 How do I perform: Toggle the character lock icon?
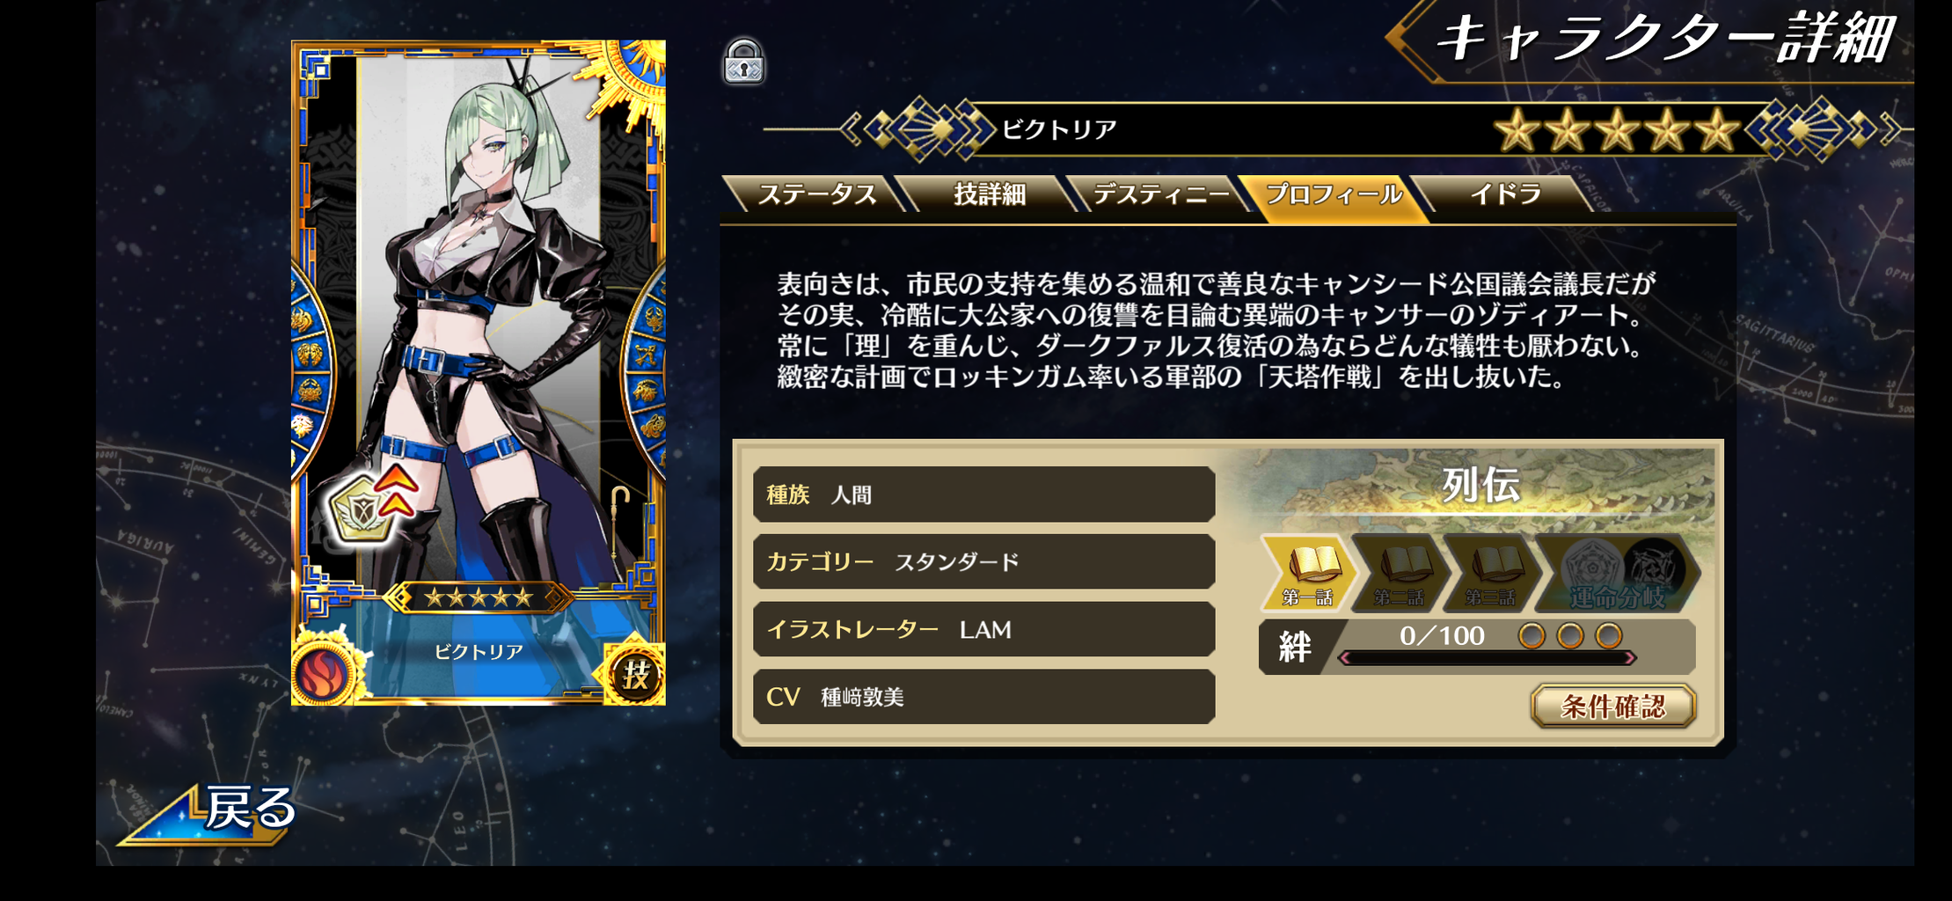point(744,62)
